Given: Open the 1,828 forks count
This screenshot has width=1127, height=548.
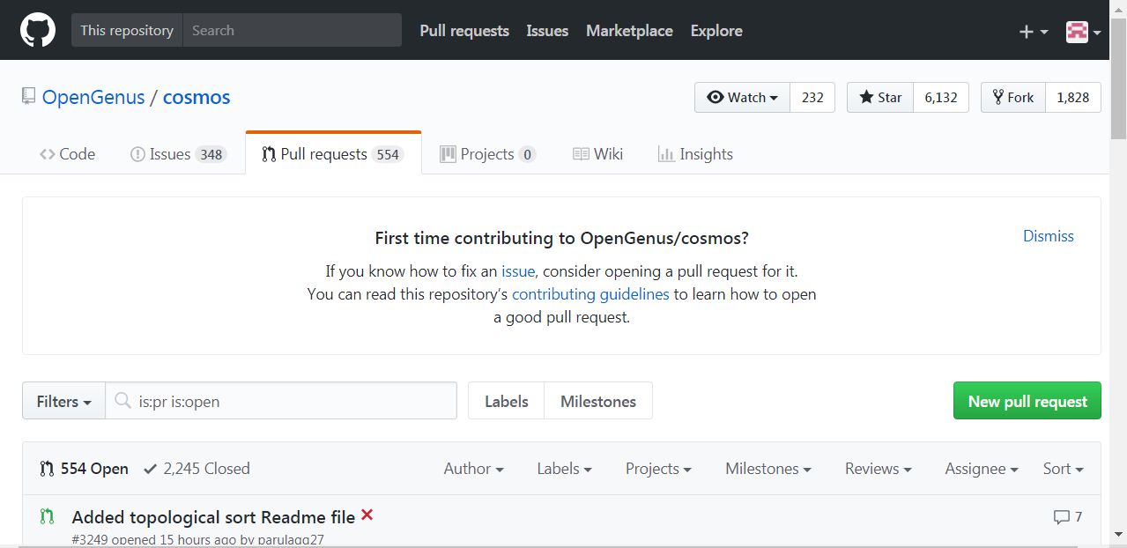Looking at the screenshot, I should tap(1073, 98).
